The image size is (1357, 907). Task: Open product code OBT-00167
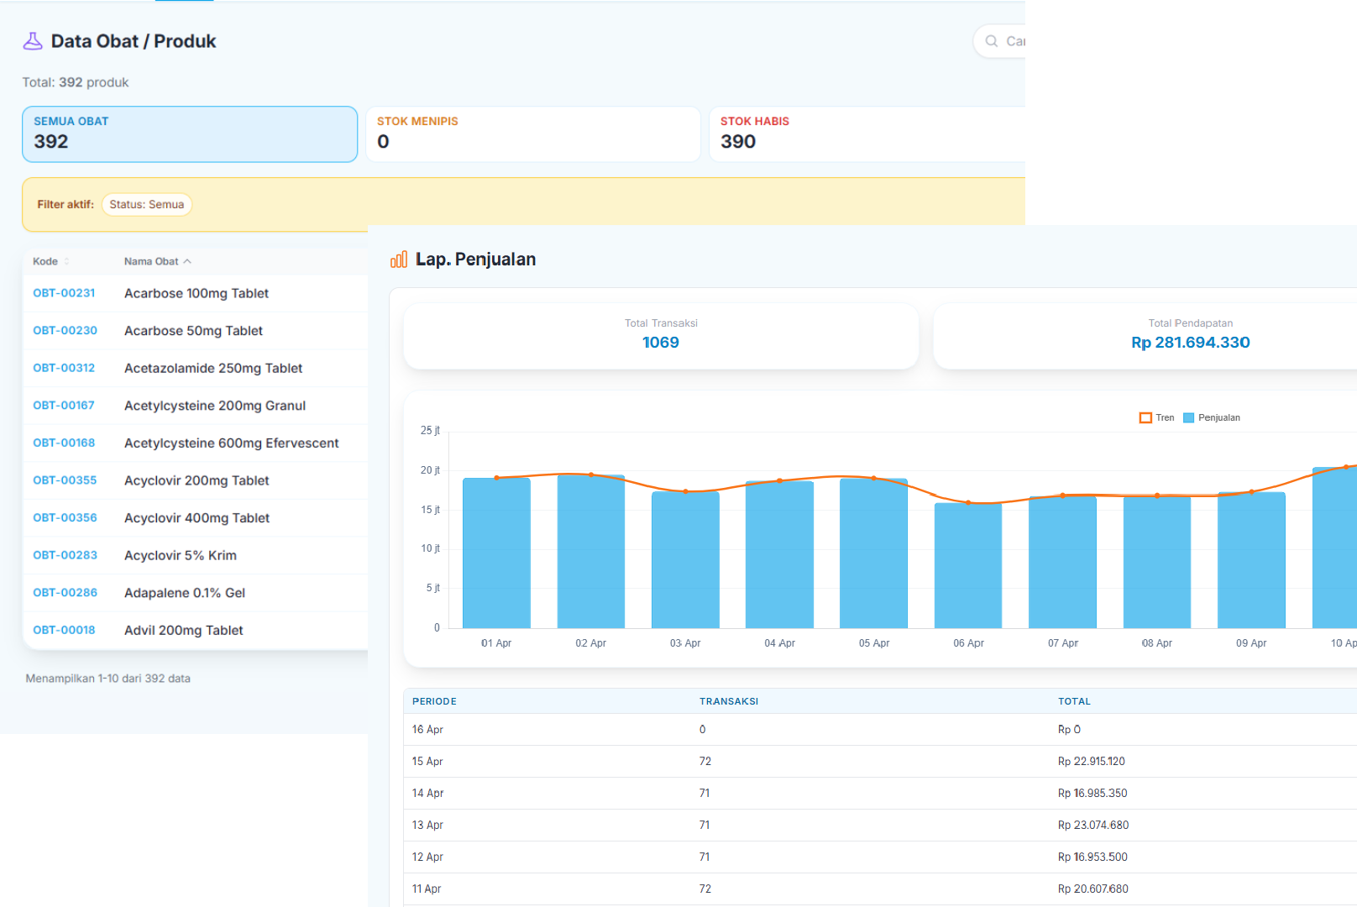(x=64, y=406)
